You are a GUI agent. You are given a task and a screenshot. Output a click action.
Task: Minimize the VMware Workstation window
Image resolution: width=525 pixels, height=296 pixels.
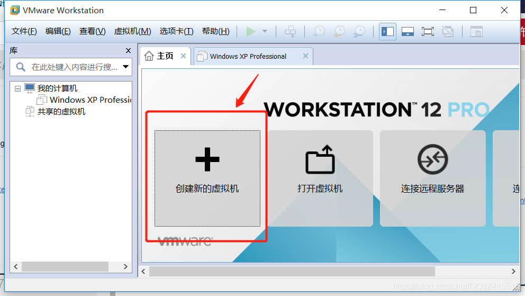[442, 10]
